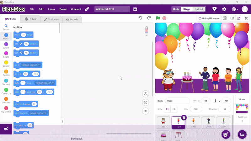Viewport: 251px width, 141px height.
Task: Zoom in on the workspace
Action: tap(145, 94)
